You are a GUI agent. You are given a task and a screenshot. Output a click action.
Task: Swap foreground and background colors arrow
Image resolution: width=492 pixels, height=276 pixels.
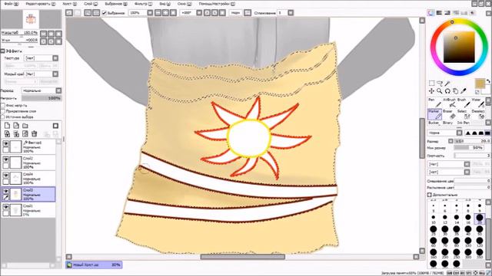[x=488, y=81]
